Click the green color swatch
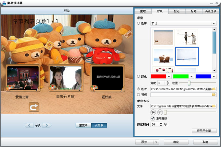 point(181,76)
